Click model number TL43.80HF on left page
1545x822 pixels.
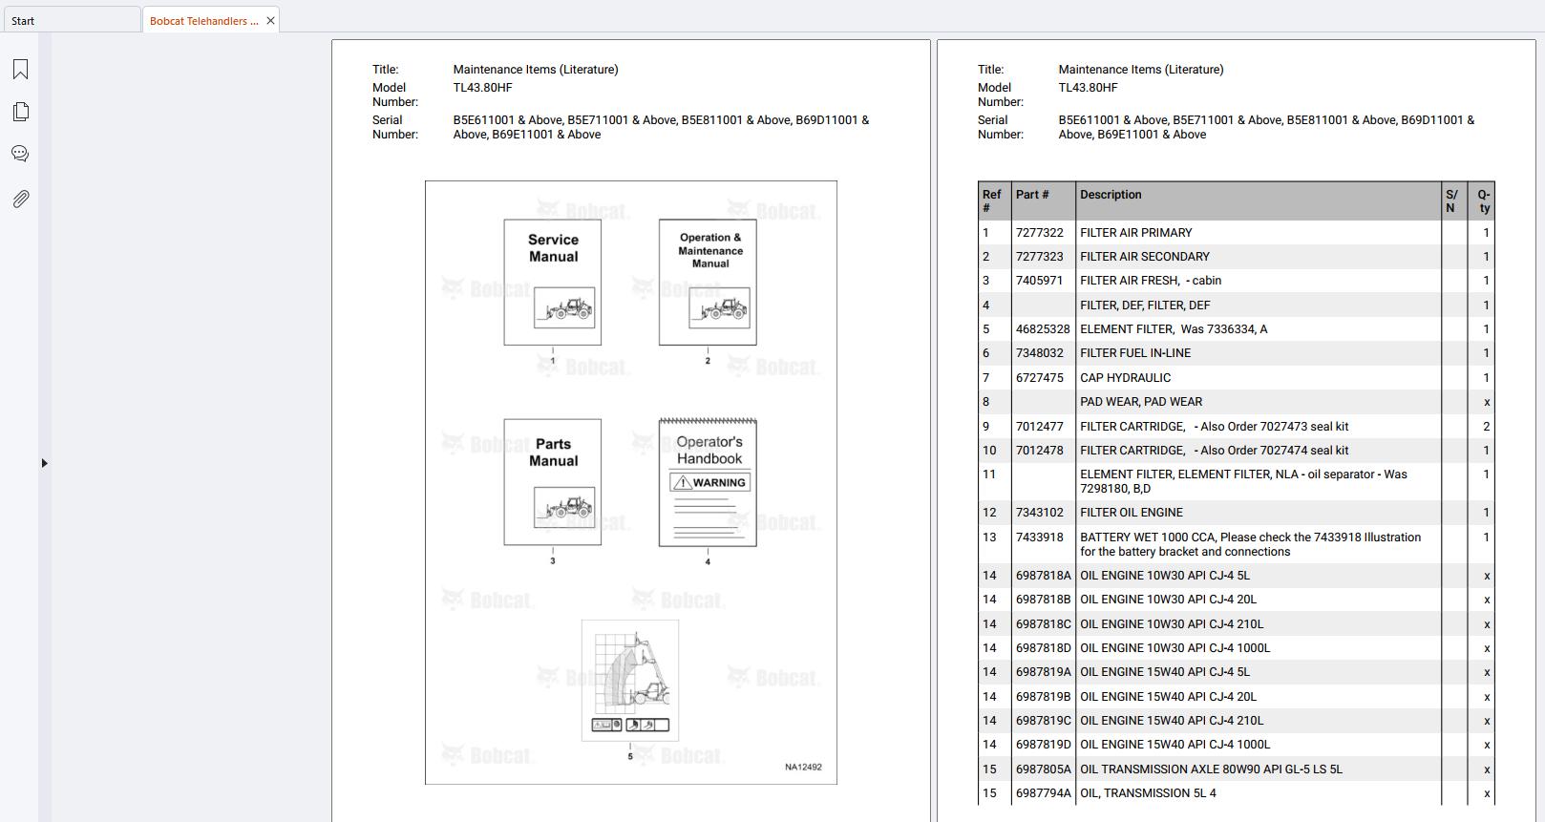pos(482,88)
